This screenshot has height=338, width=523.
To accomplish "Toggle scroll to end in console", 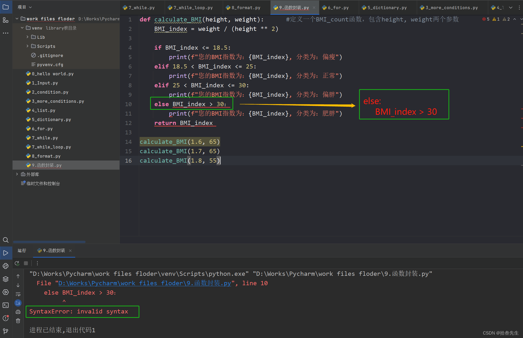I will click(18, 303).
